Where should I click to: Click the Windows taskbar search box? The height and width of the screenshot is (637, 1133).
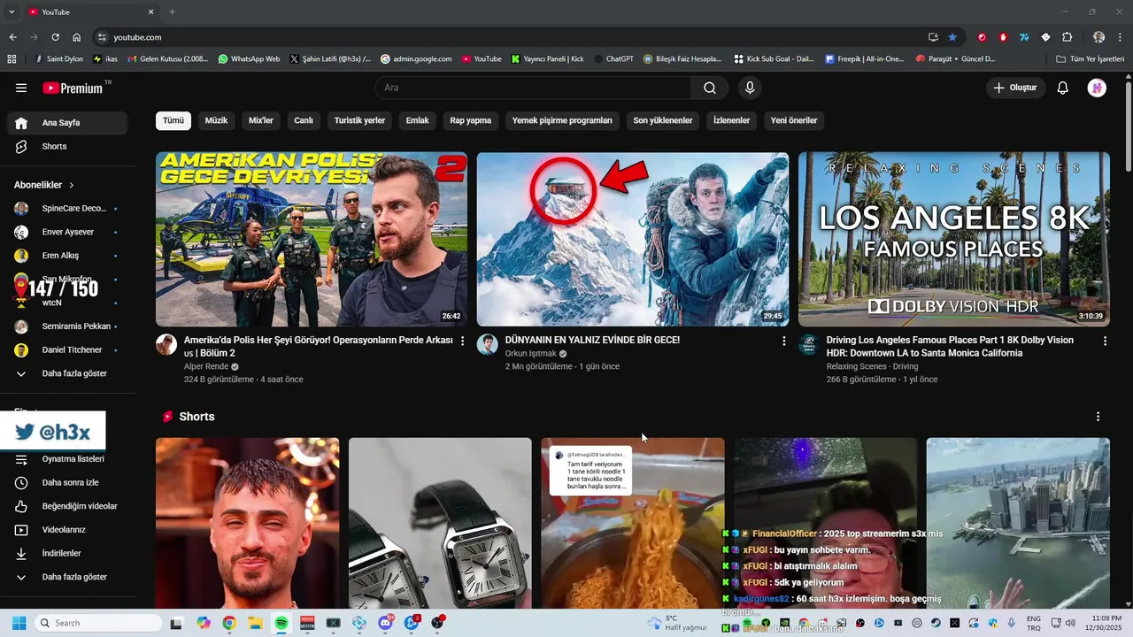point(97,623)
